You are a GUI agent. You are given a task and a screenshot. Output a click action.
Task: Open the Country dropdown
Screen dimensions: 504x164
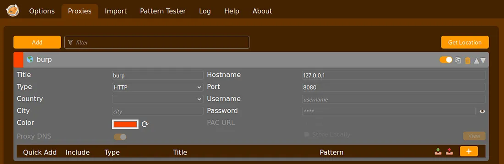tap(157, 99)
